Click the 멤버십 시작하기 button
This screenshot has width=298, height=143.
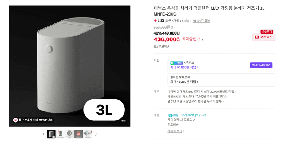261,65
